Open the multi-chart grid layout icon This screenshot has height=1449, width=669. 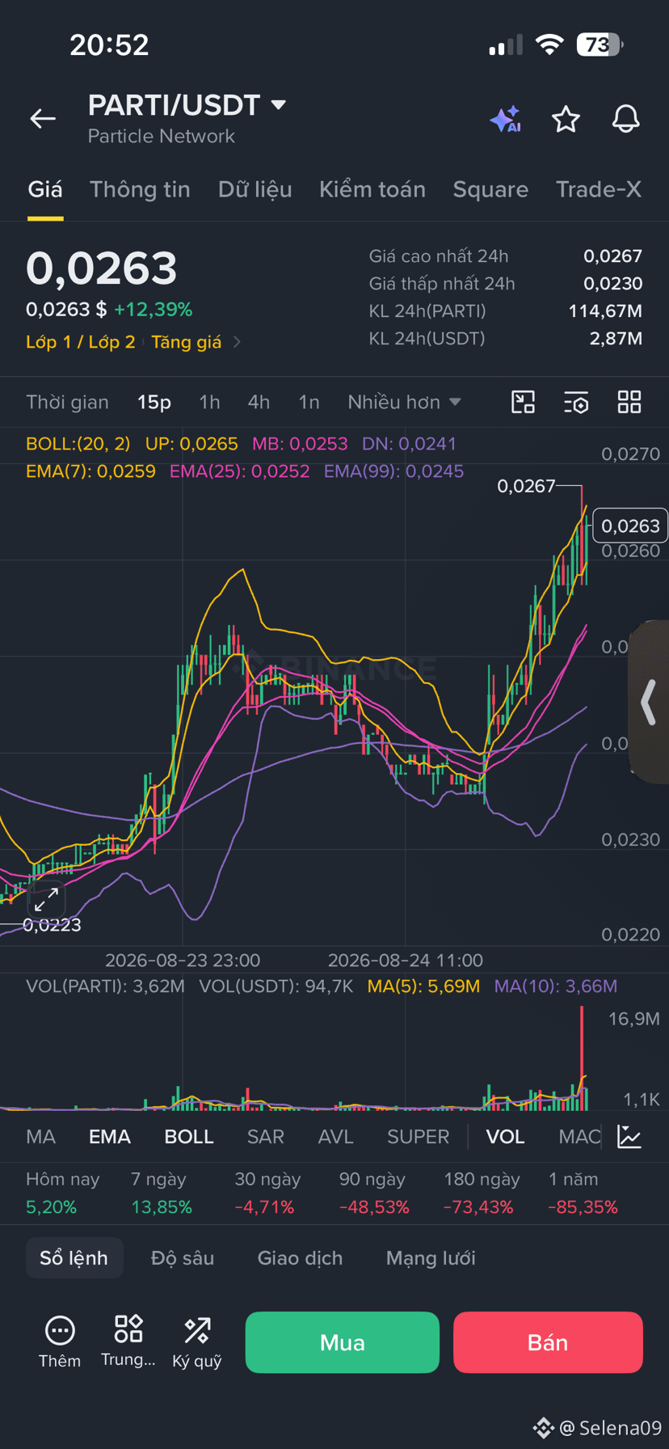click(629, 402)
